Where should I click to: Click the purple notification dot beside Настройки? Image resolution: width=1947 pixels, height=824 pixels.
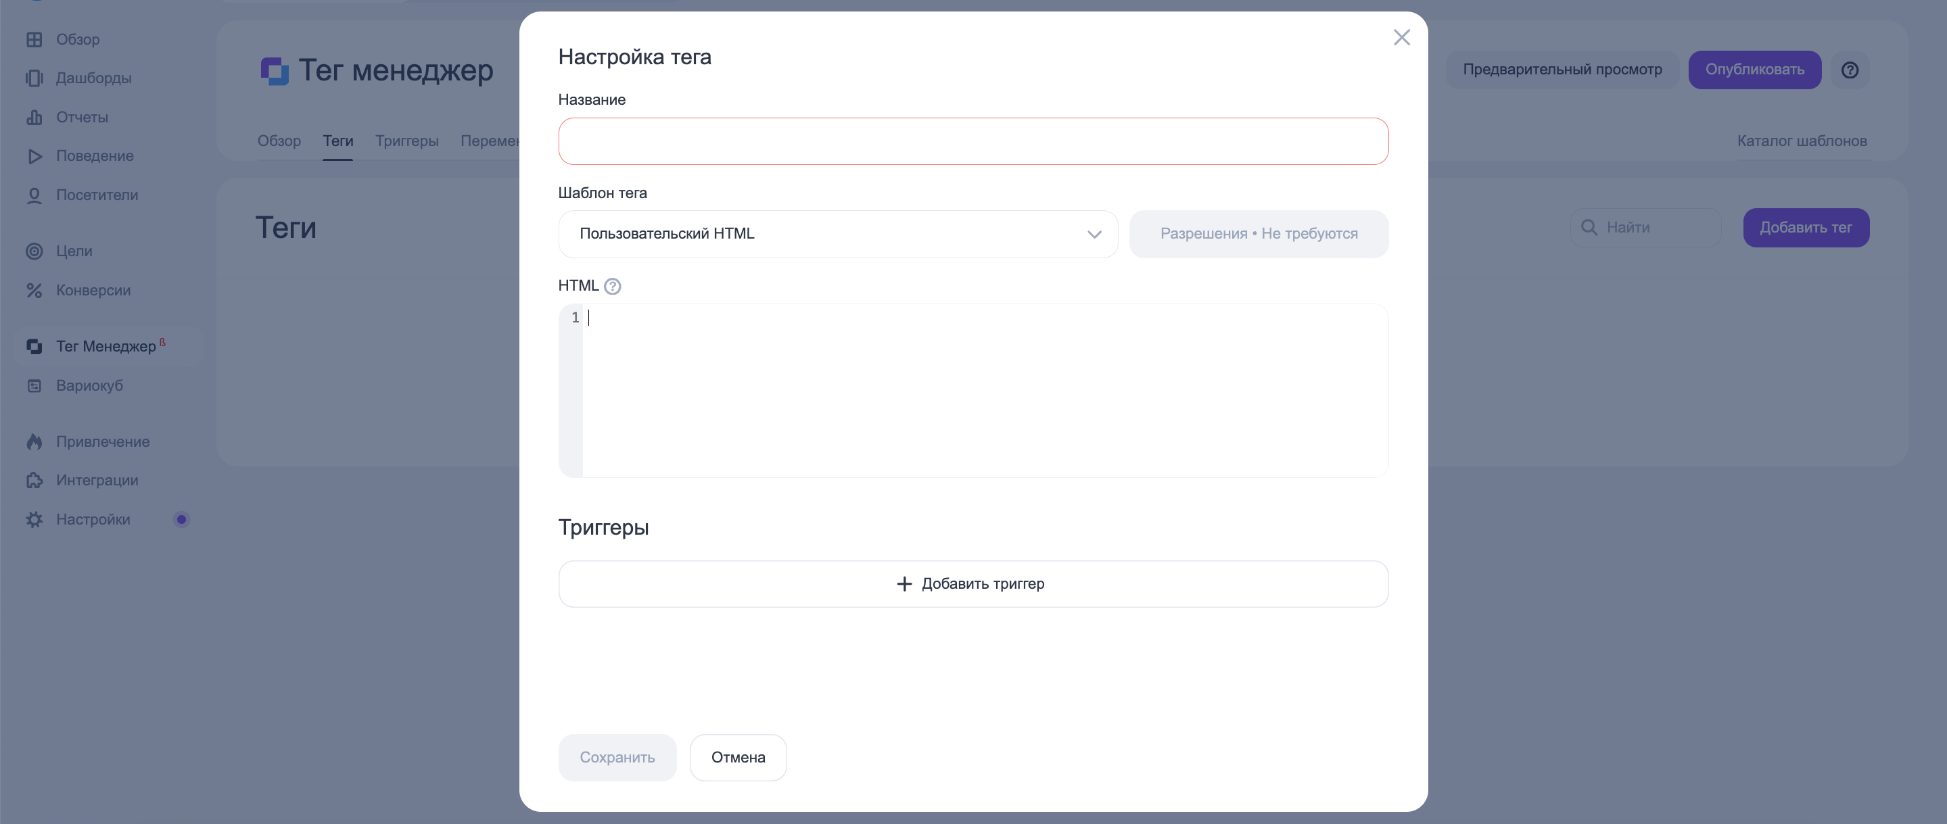181,520
